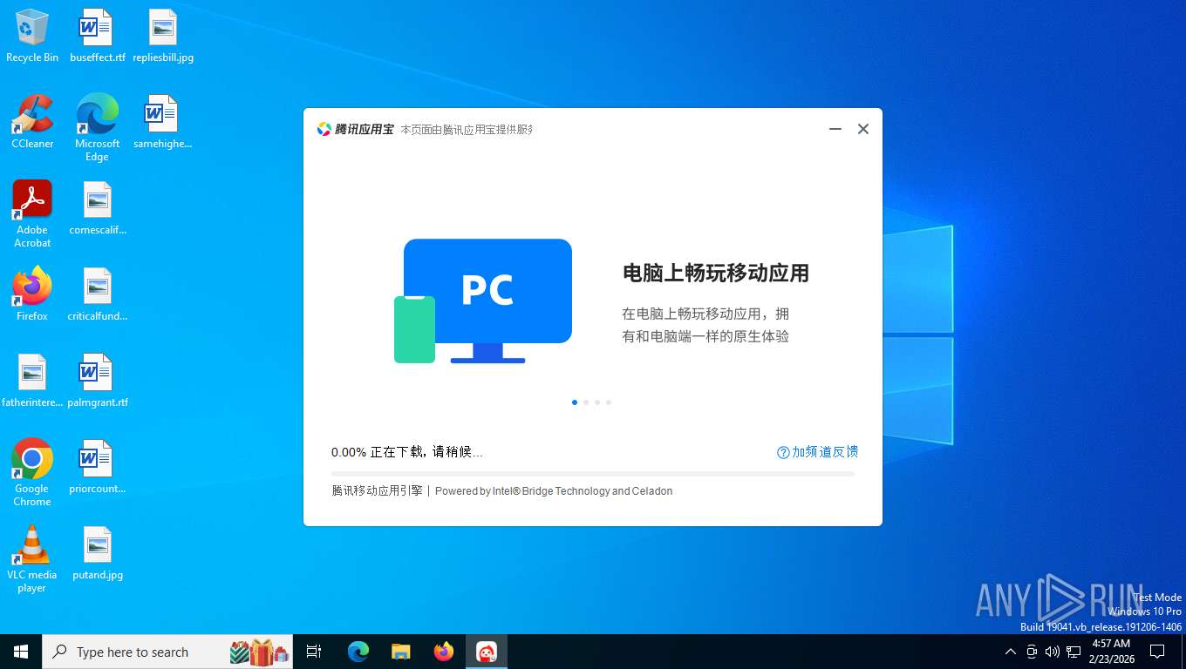Open Edge from the taskbar
Viewport: 1186px width, 669px height.
click(x=358, y=652)
